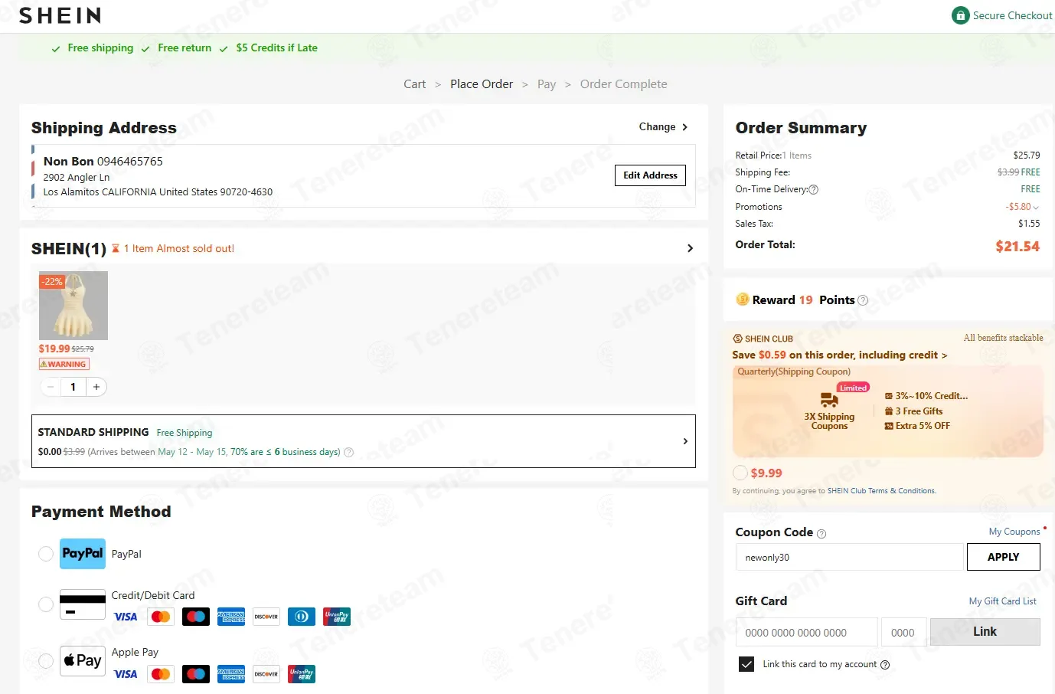
Task: Click American Express logo under Apple Pay
Action: [231, 674]
